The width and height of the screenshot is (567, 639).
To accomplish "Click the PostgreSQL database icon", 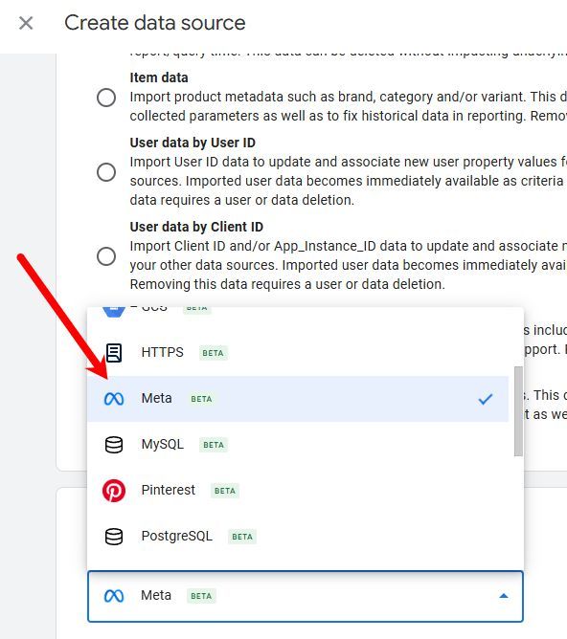I will point(114,537).
